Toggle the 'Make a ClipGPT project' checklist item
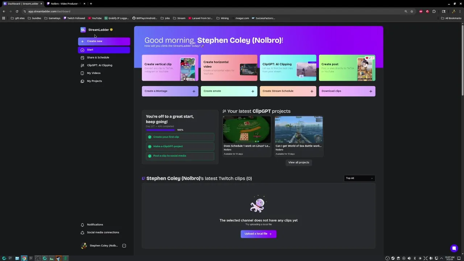 (x=180, y=146)
